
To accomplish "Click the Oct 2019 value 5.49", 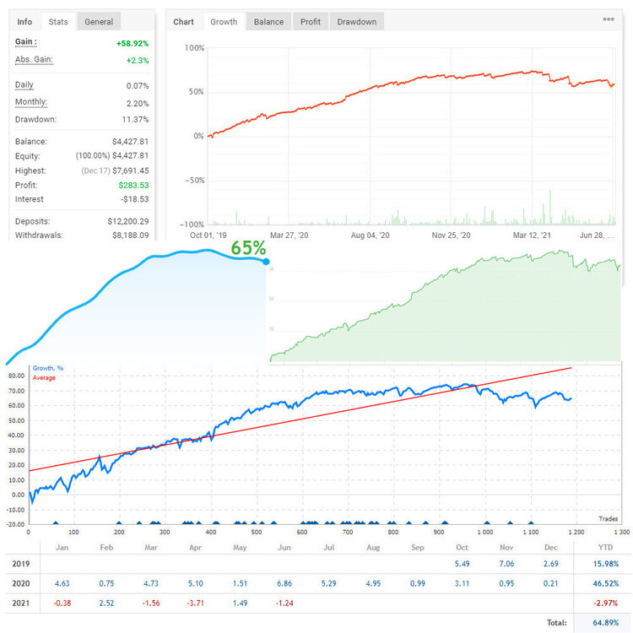I will coord(462,564).
